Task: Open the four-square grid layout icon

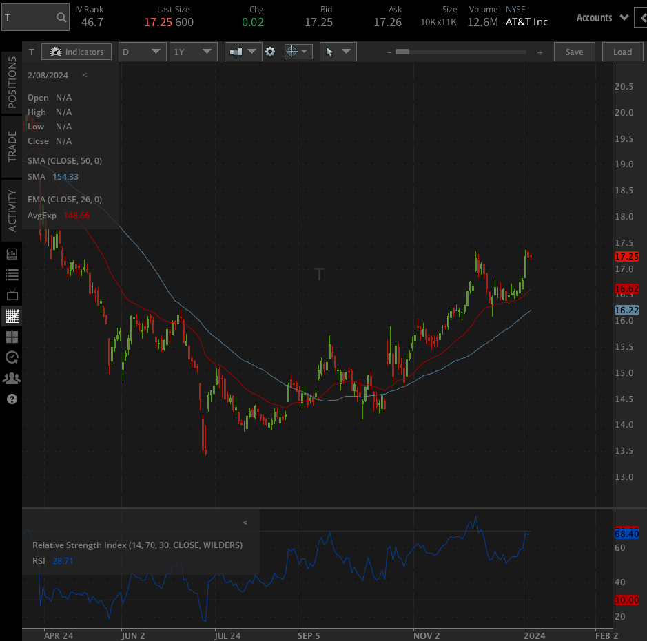Action: point(12,337)
